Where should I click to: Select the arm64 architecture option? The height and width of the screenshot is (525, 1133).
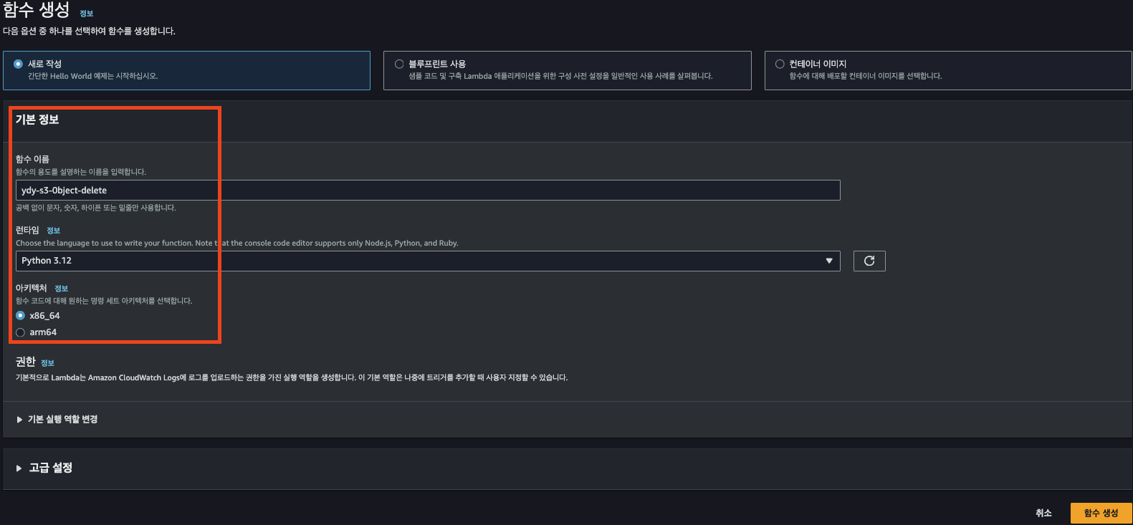click(20, 332)
